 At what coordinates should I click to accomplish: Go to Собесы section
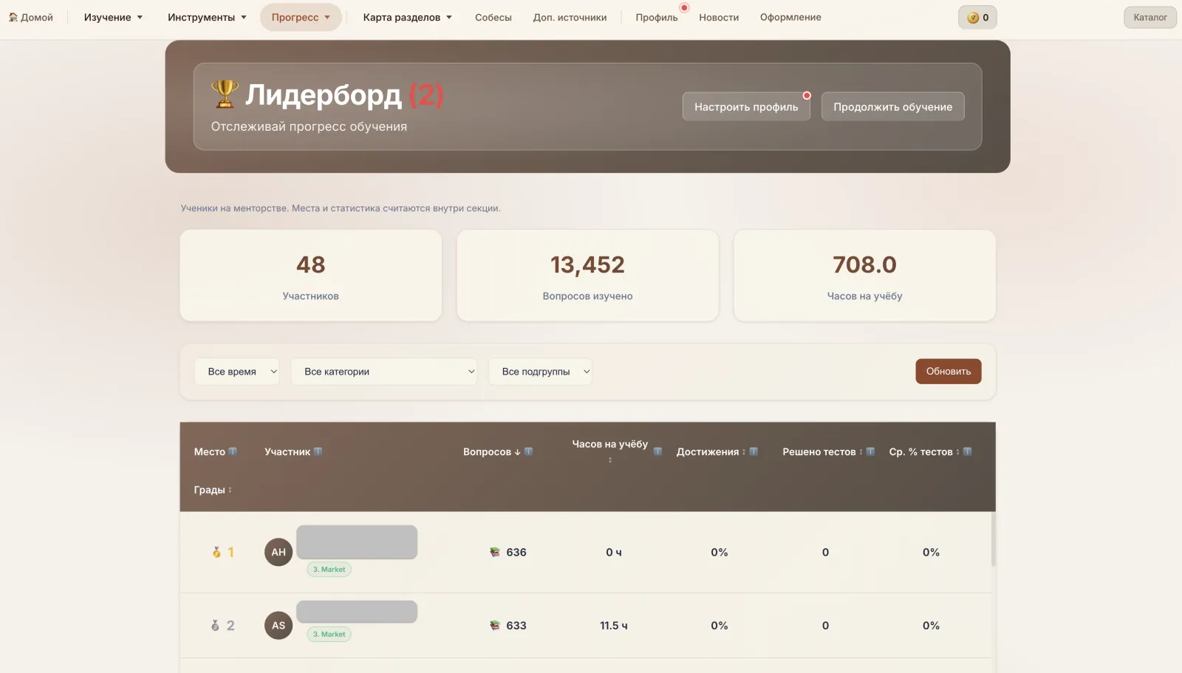pyautogui.click(x=493, y=17)
